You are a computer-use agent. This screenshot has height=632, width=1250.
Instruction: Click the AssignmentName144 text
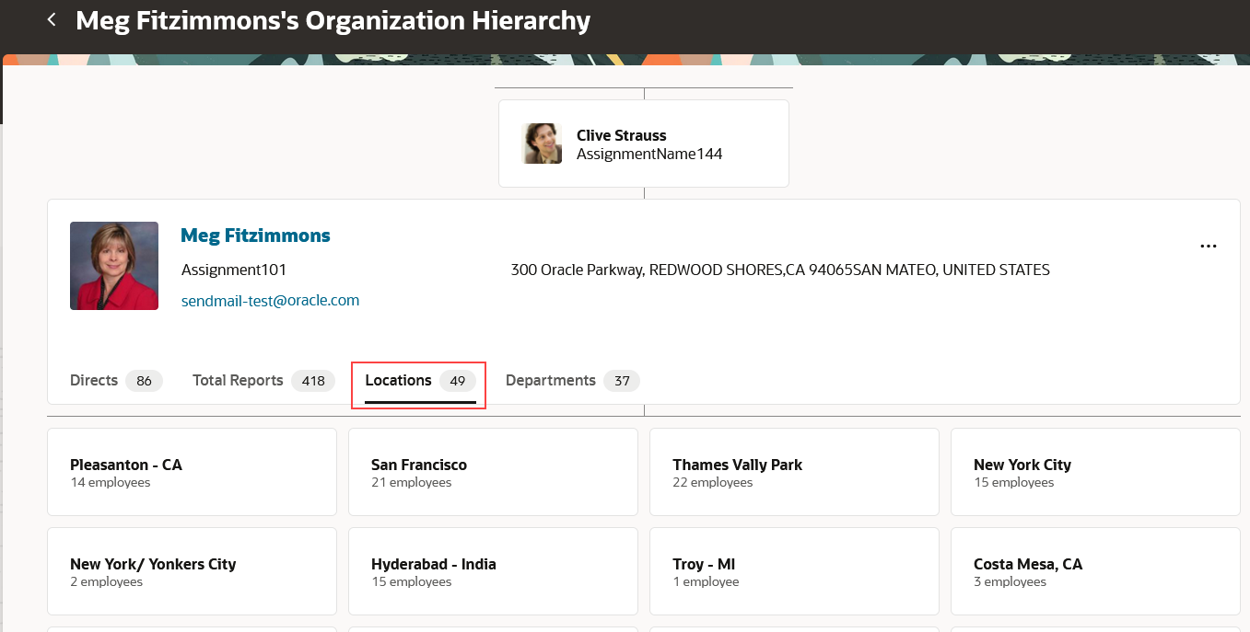tap(649, 154)
